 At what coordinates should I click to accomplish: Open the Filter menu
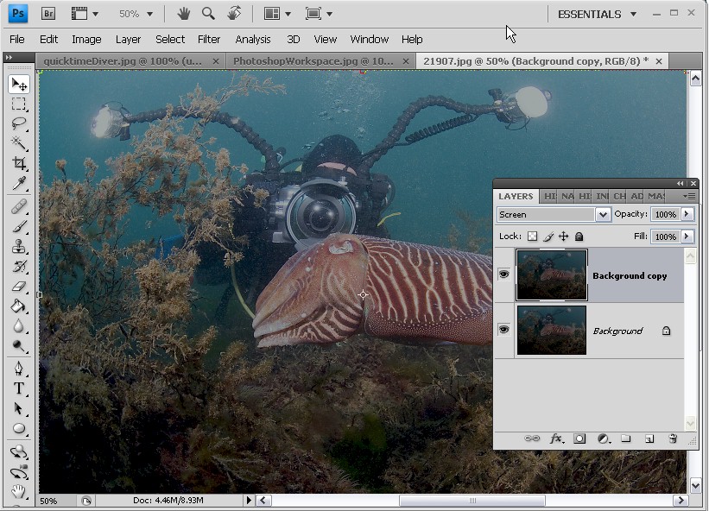pos(209,39)
